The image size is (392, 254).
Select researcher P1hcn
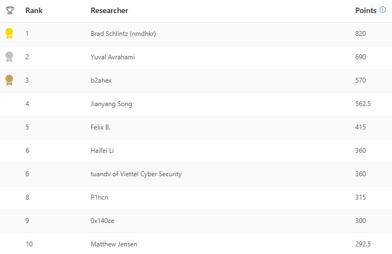[x=100, y=197]
